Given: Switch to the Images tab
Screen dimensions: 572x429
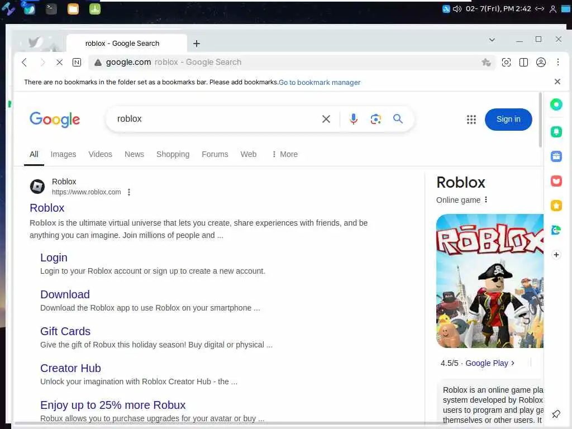Looking at the screenshot, I should coord(63,154).
